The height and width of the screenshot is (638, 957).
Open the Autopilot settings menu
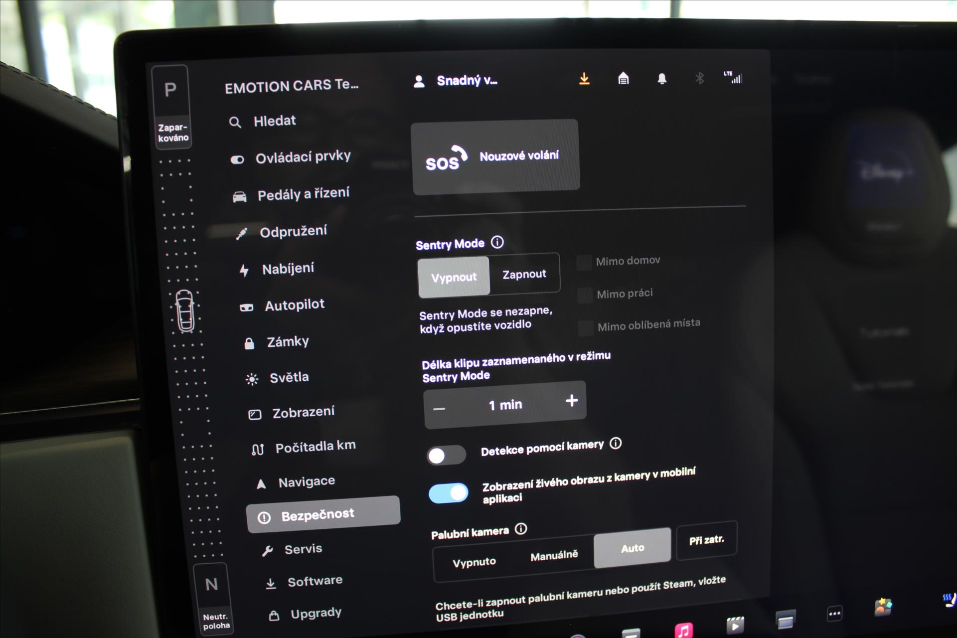click(x=294, y=305)
